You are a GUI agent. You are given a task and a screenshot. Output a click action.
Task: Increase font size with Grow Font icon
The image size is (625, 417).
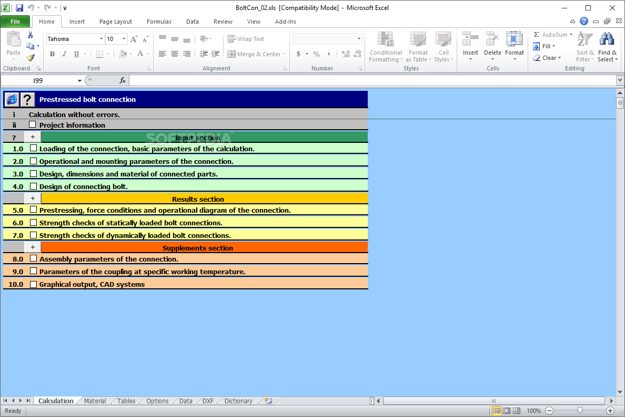tap(134, 39)
